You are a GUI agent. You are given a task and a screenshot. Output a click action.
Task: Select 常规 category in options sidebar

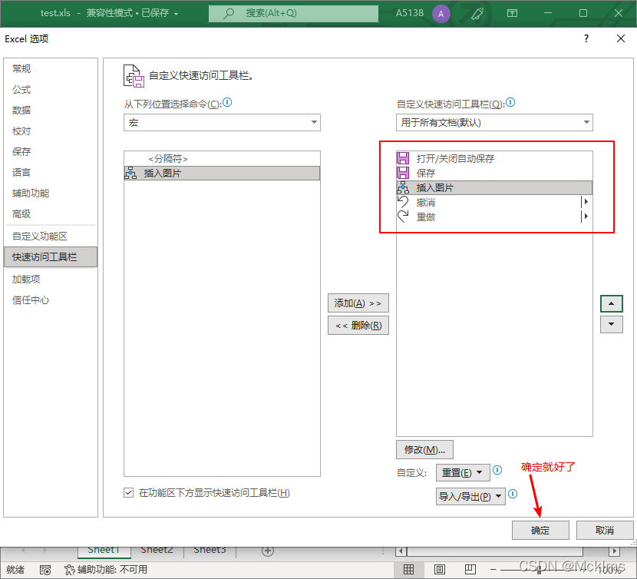point(51,68)
